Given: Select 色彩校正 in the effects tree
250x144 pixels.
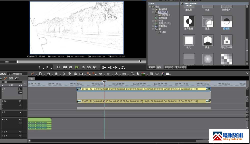Looking at the screenshot, I should 166,15.
